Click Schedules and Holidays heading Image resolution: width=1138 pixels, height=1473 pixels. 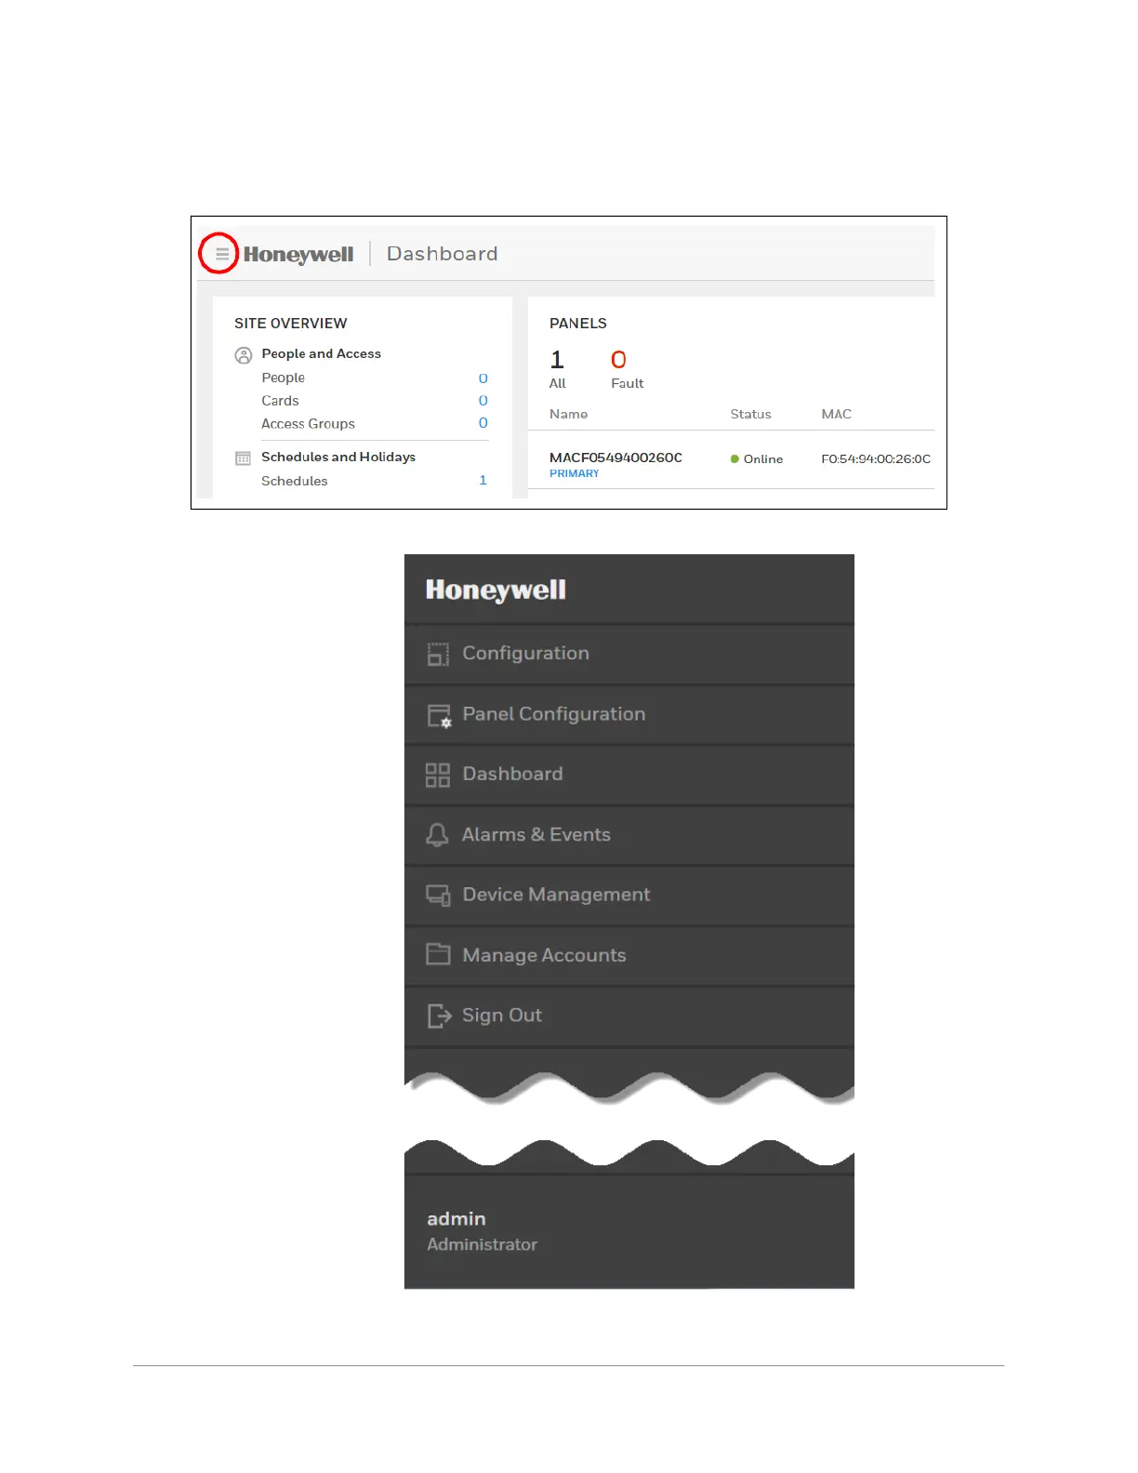(338, 457)
